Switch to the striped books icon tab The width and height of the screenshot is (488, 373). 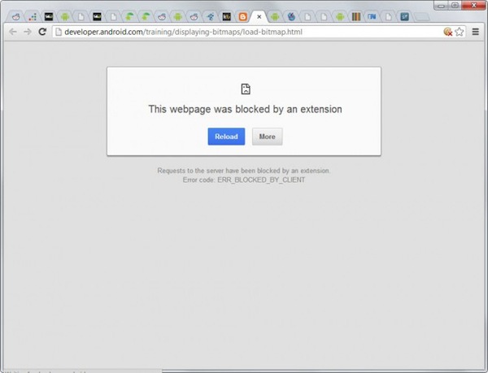pyautogui.click(x=356, y=17)
